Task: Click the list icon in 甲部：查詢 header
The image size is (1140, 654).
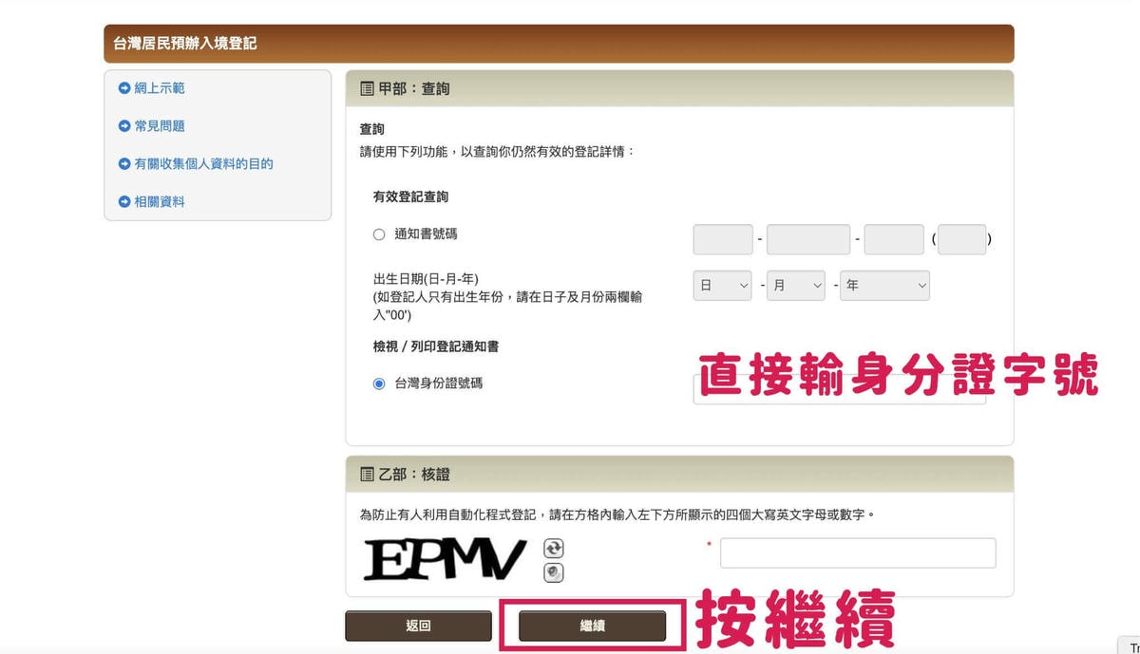Action: [367, 88]
